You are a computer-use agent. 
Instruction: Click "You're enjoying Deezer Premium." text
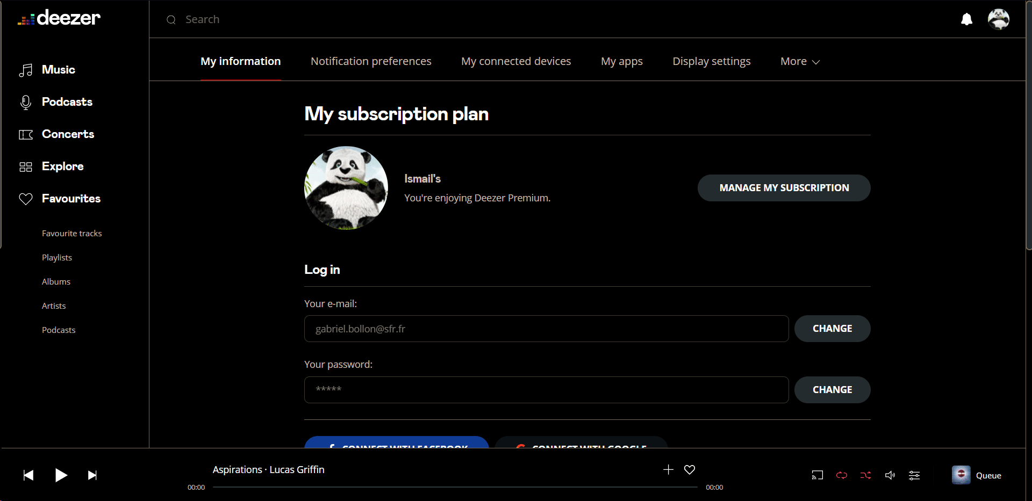(x=477, y=198)
